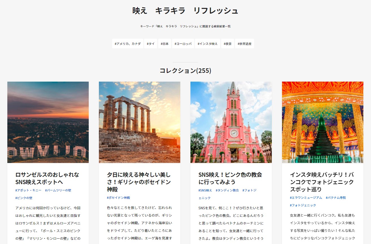Filter by the #日本 tag
The height and width of the screenshot is (244, 371).
[164, 44]
